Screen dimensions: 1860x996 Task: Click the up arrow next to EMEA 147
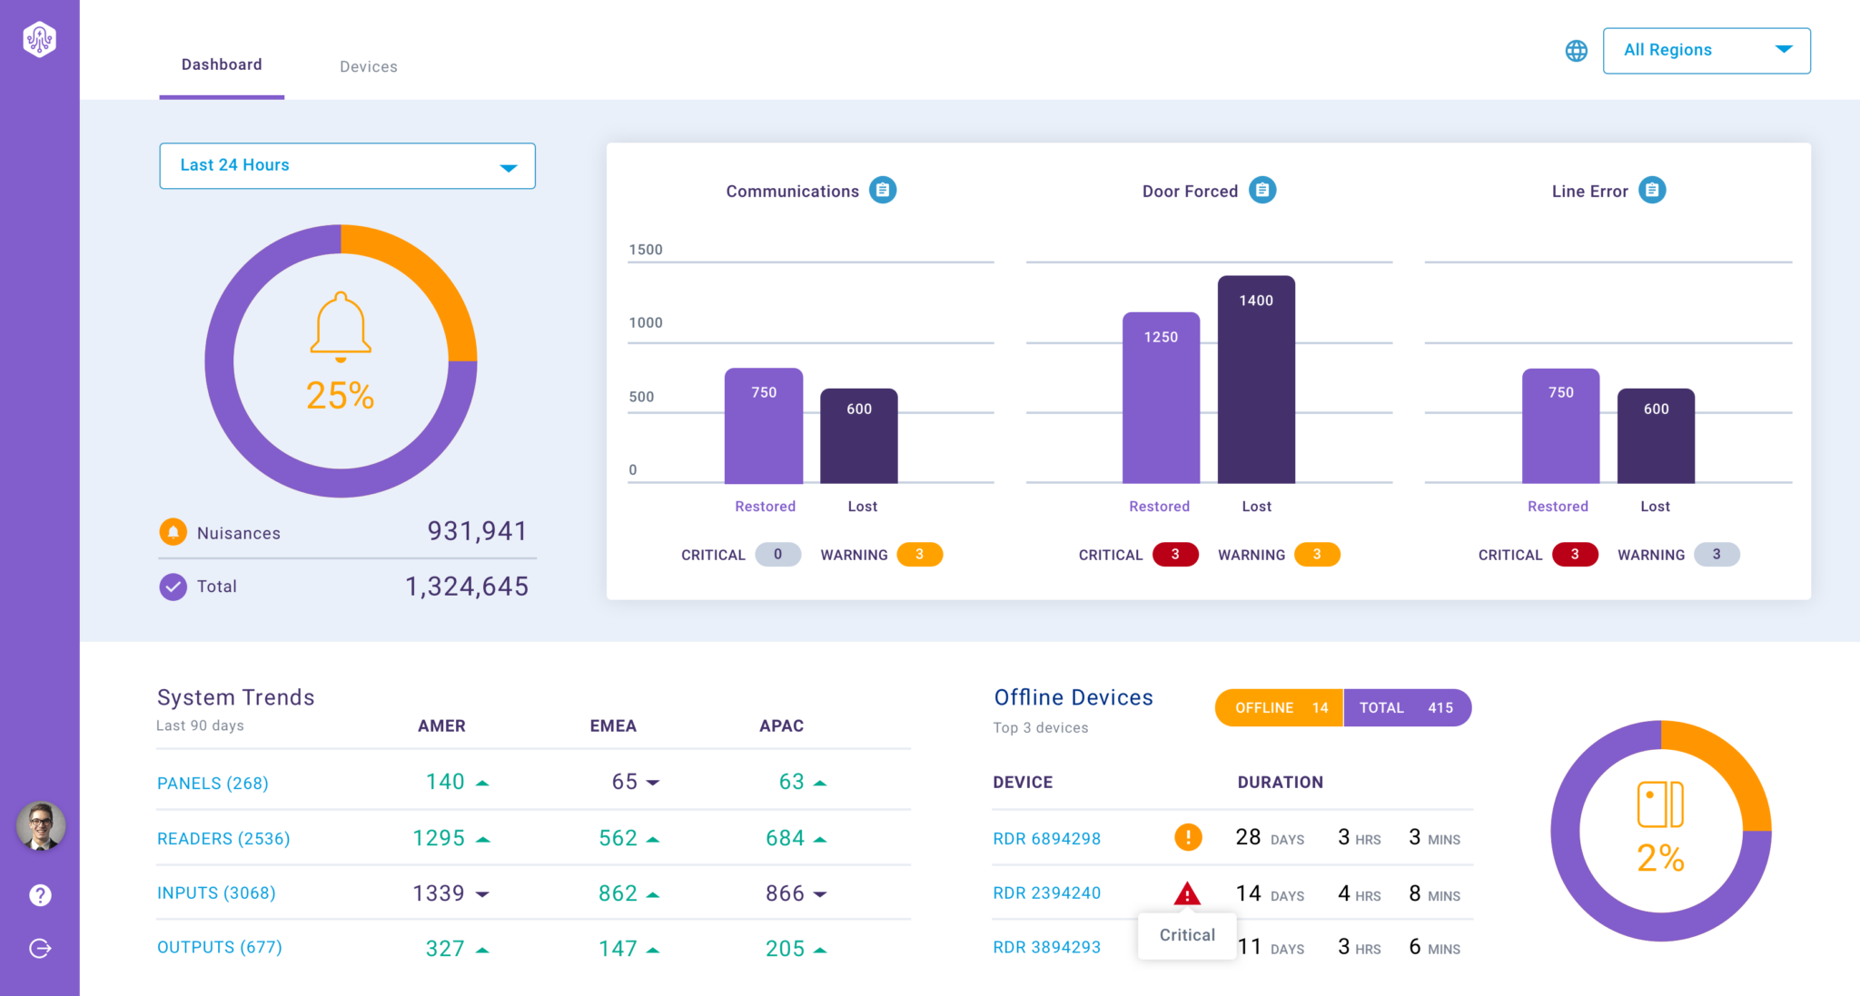pos(652,951)
